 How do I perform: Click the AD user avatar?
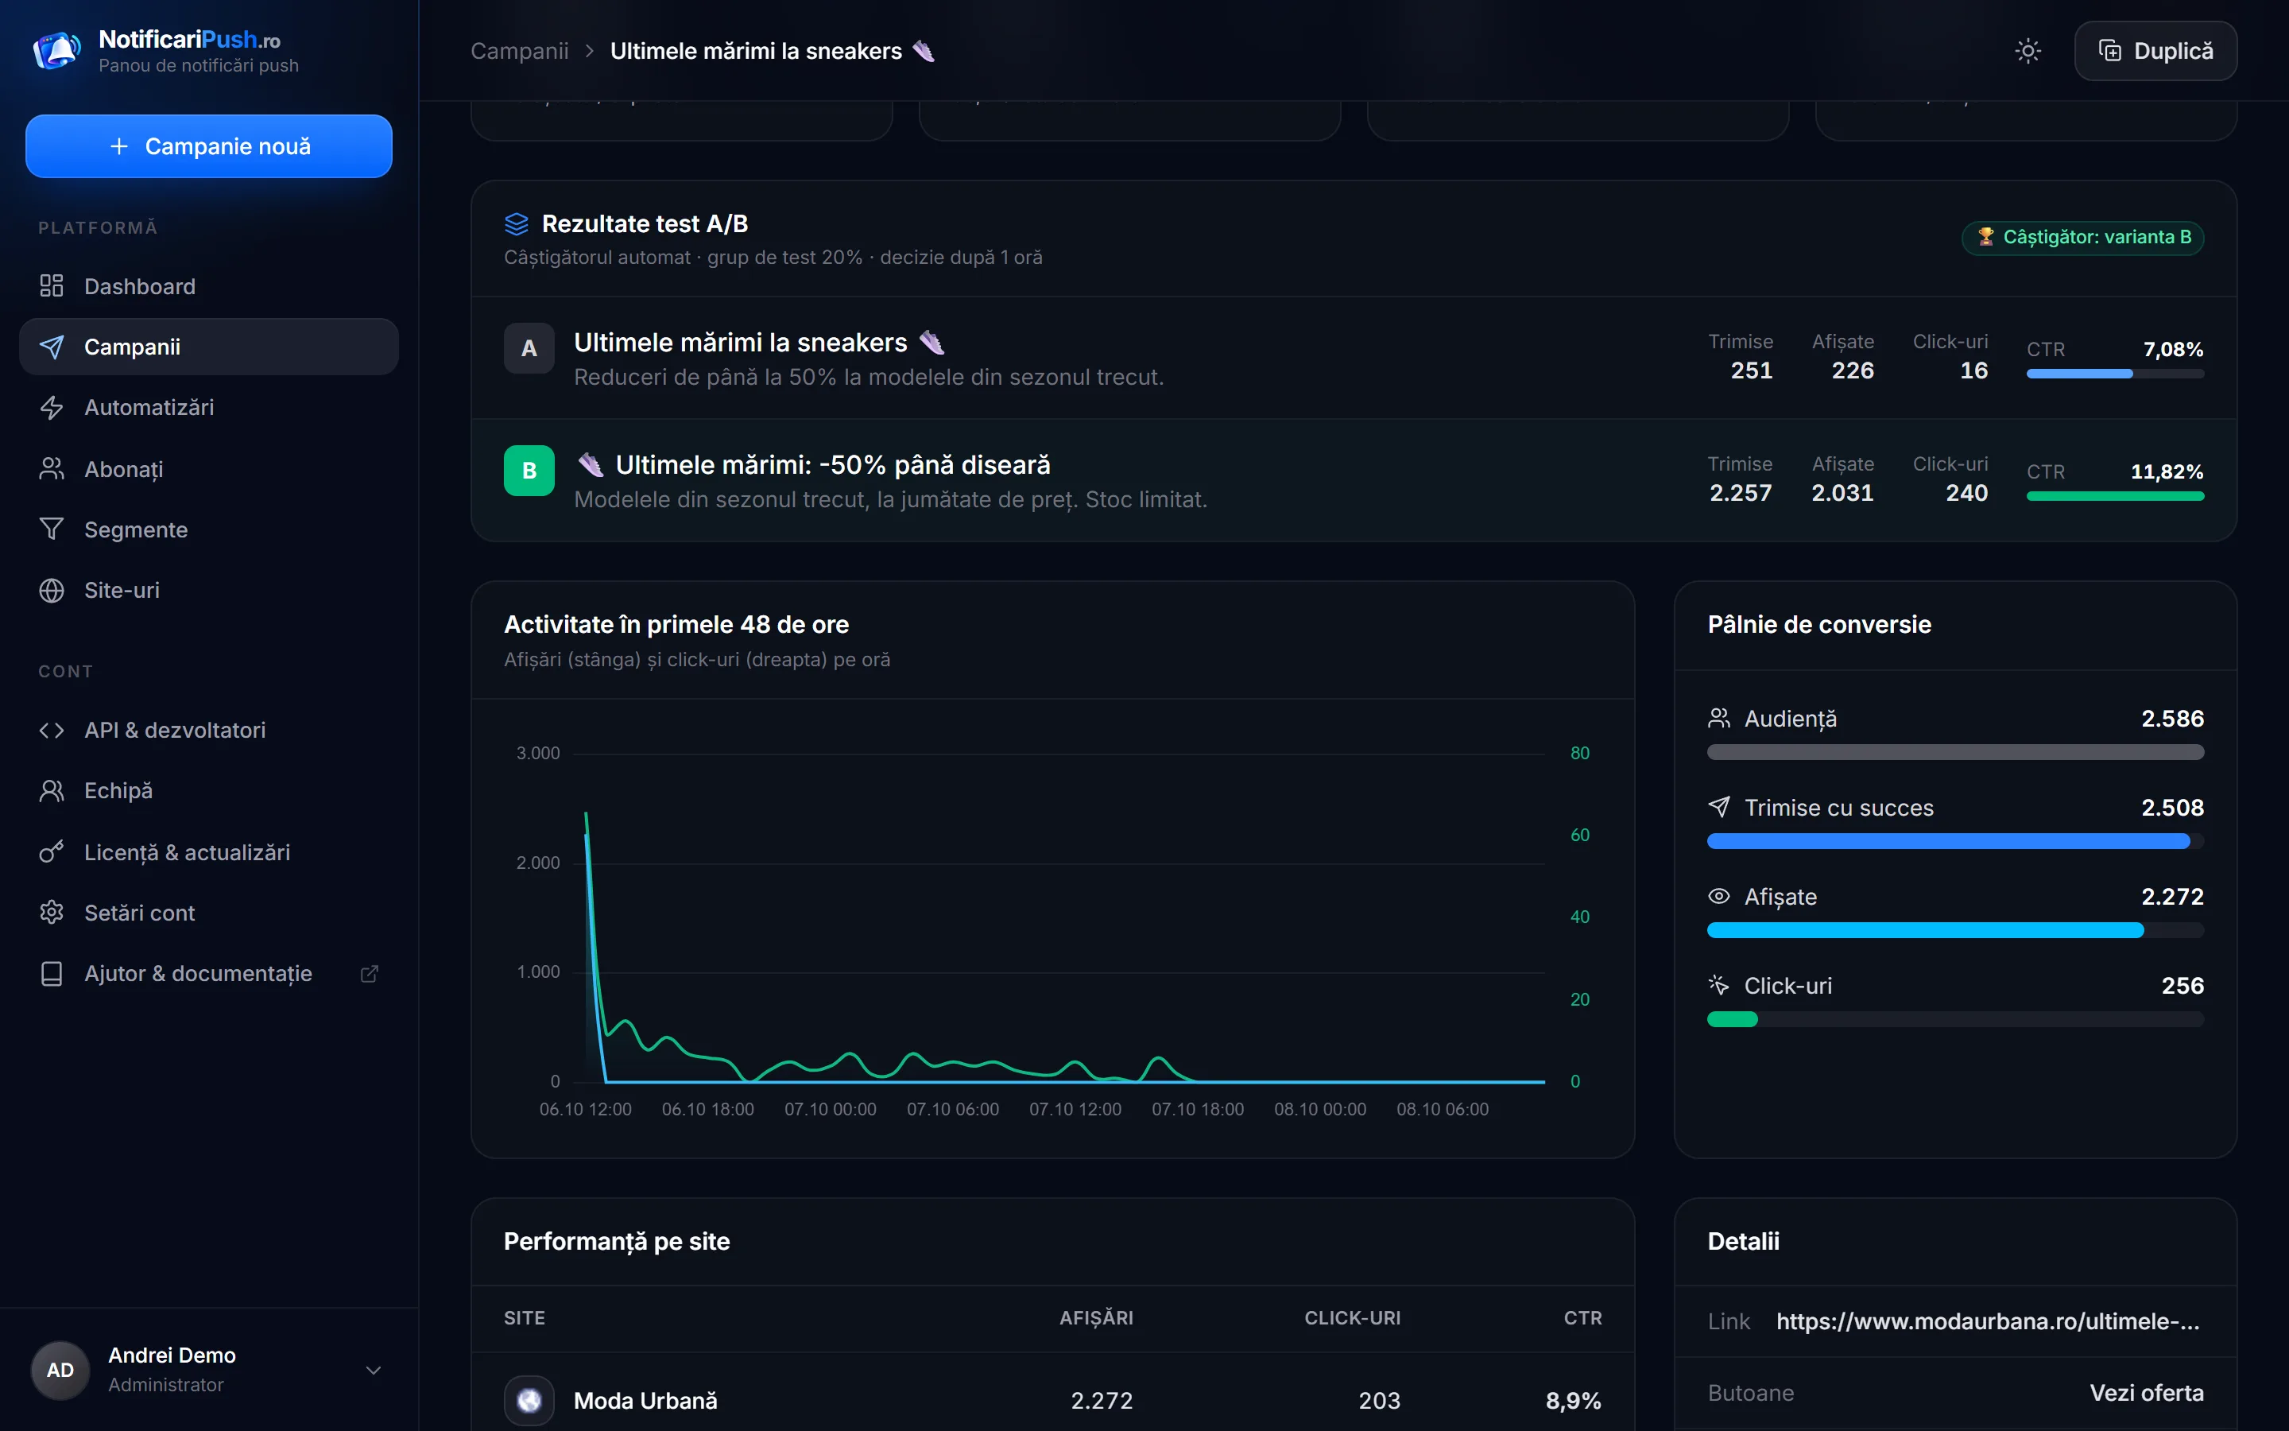[x=60, y=1370]
